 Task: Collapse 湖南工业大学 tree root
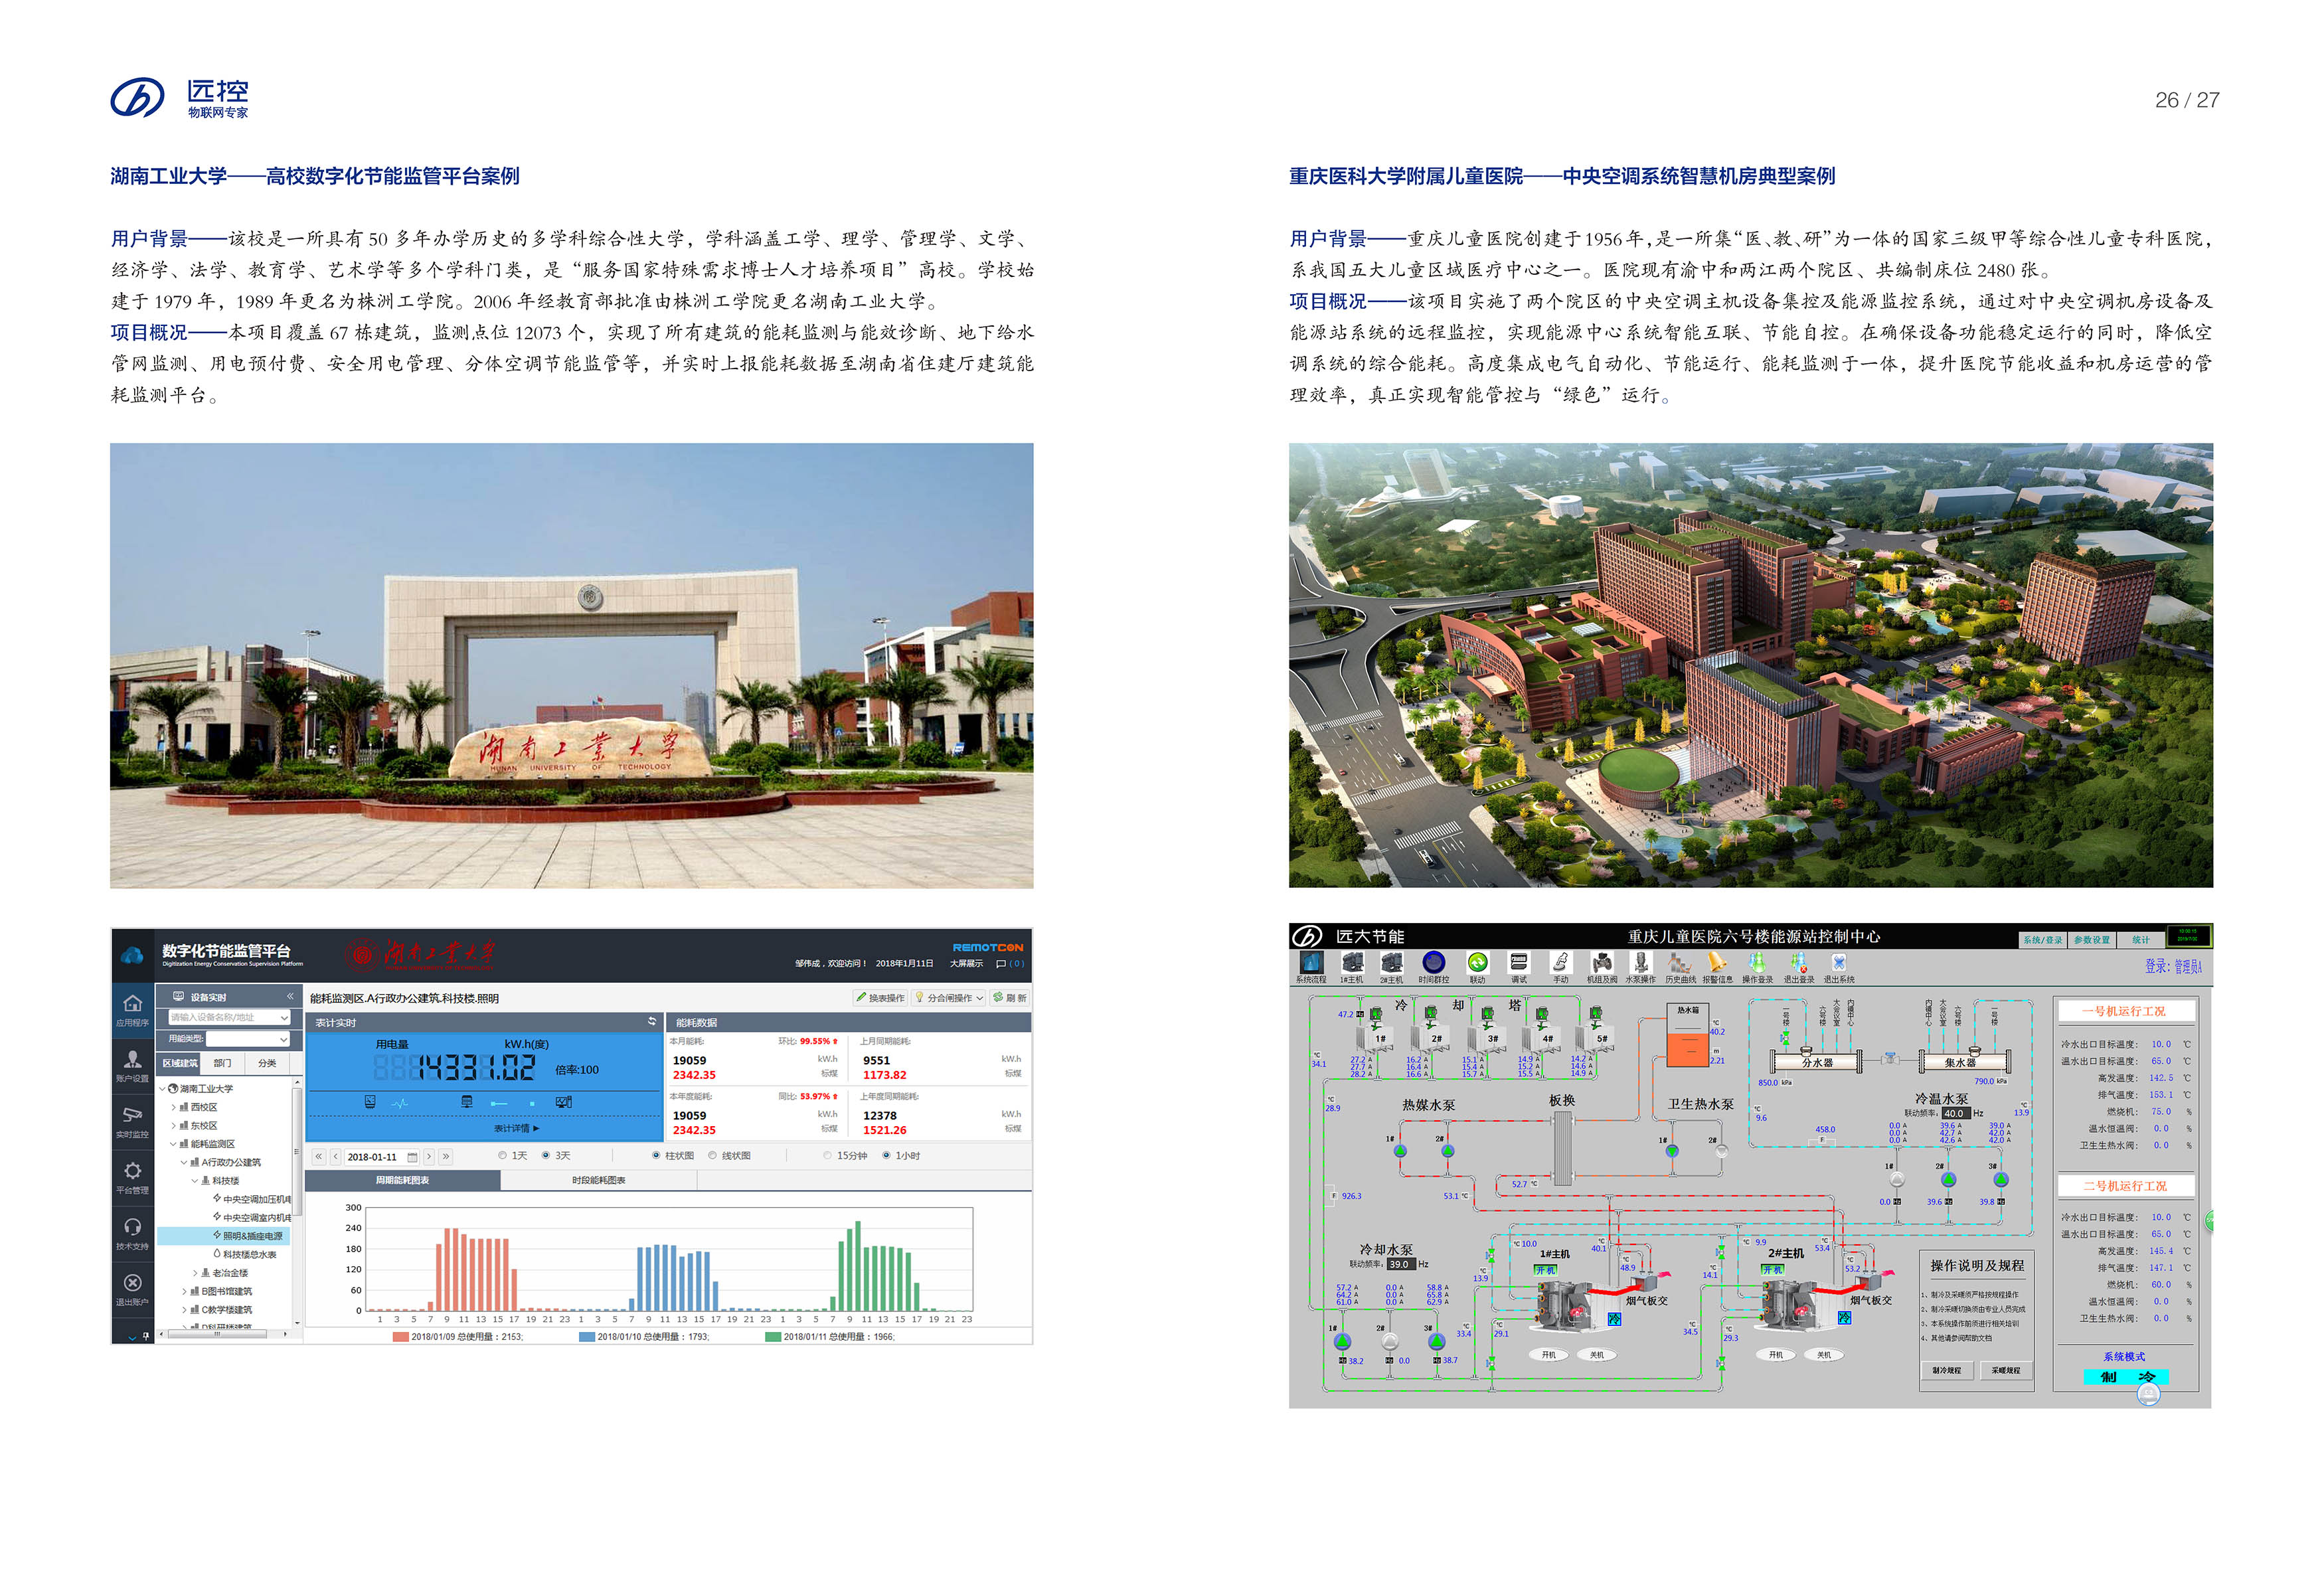point(162,1088)
